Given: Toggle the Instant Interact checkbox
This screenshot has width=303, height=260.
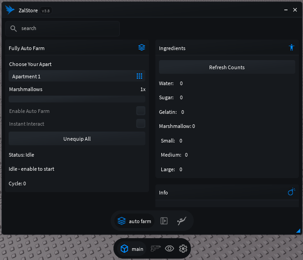Looking at the screenshot, I should point(141,123).
